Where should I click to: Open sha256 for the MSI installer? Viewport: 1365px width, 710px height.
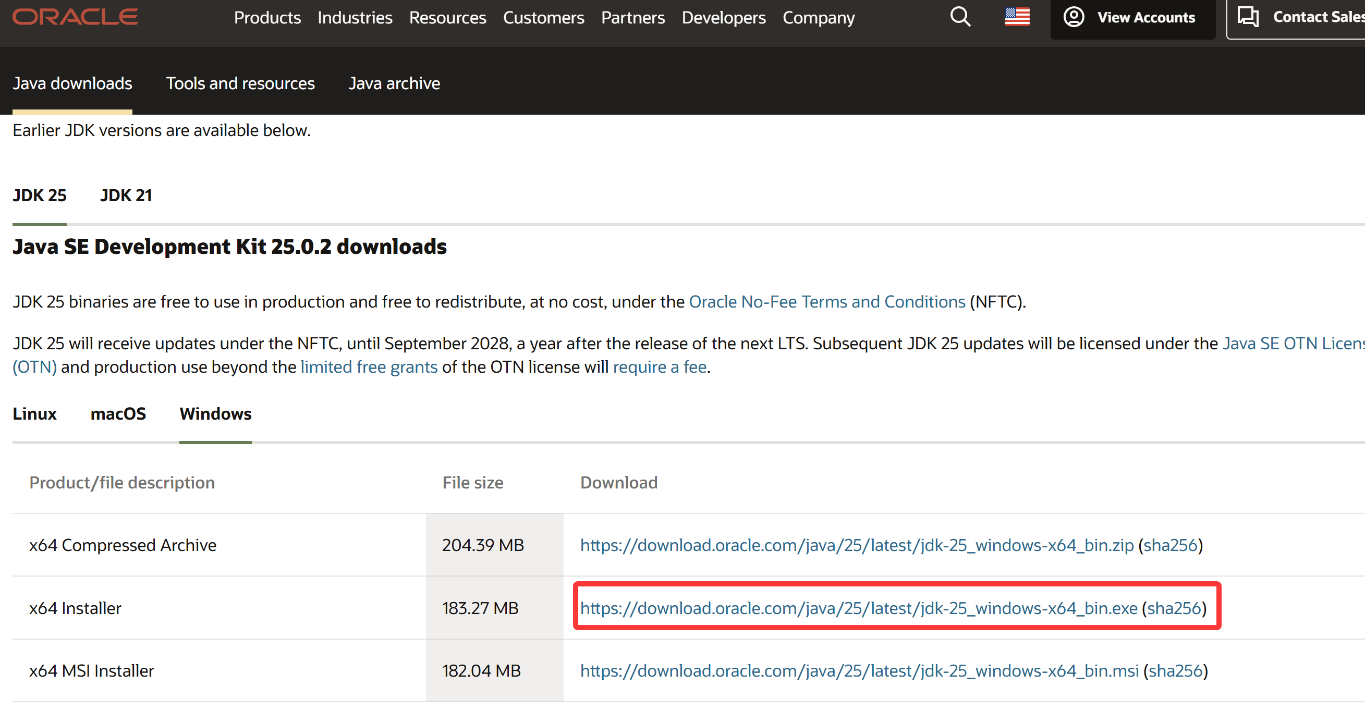point(1175,671)
